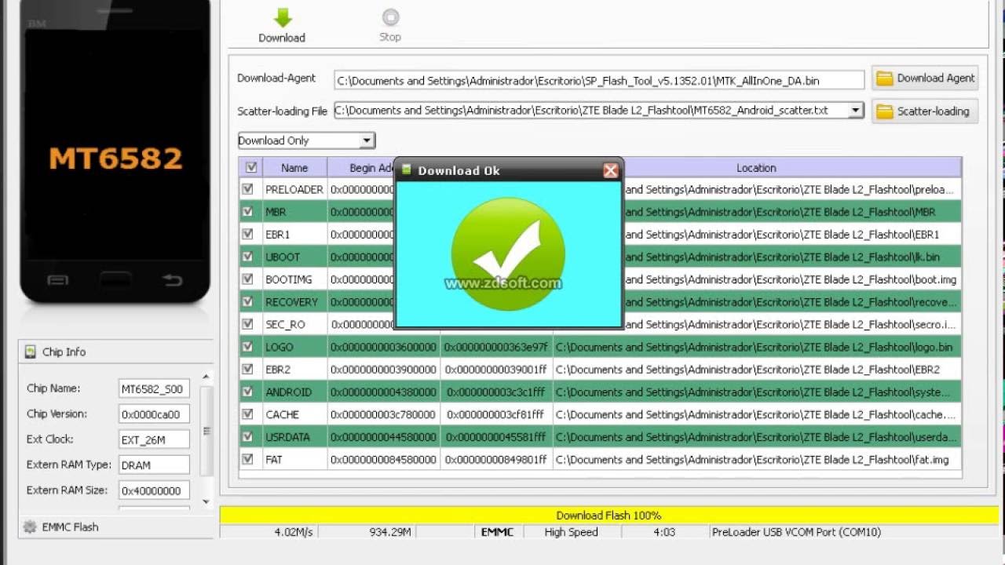Image resolution: width=1005 pixels, height=565 pixels.
Task: Click the Chip Name field MT6582_S00
Action: point(154,388)
